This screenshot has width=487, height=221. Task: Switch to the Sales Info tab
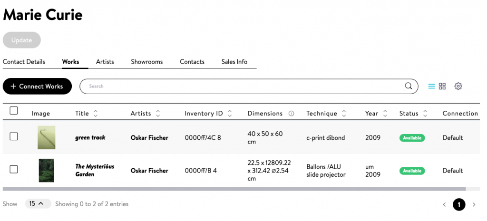pos(234,62)
